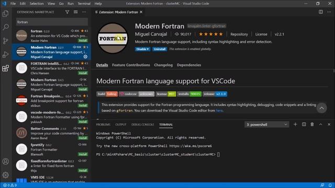This screenshot has height=188, width=335.
Task: Open editor more actions ellipsis
Action: [x=329, y=12]
